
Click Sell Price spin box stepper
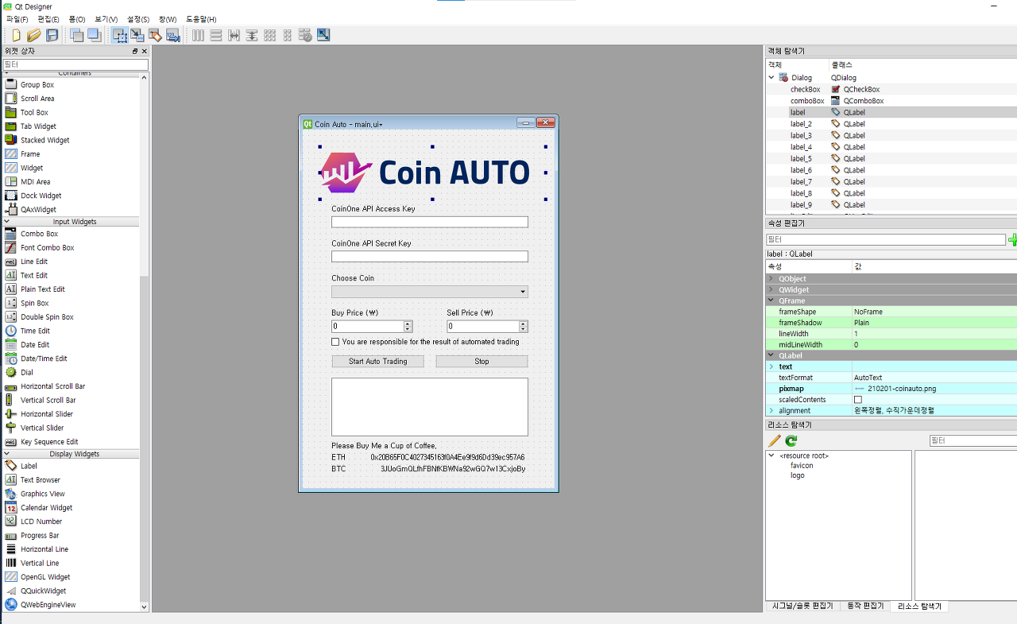523,327
